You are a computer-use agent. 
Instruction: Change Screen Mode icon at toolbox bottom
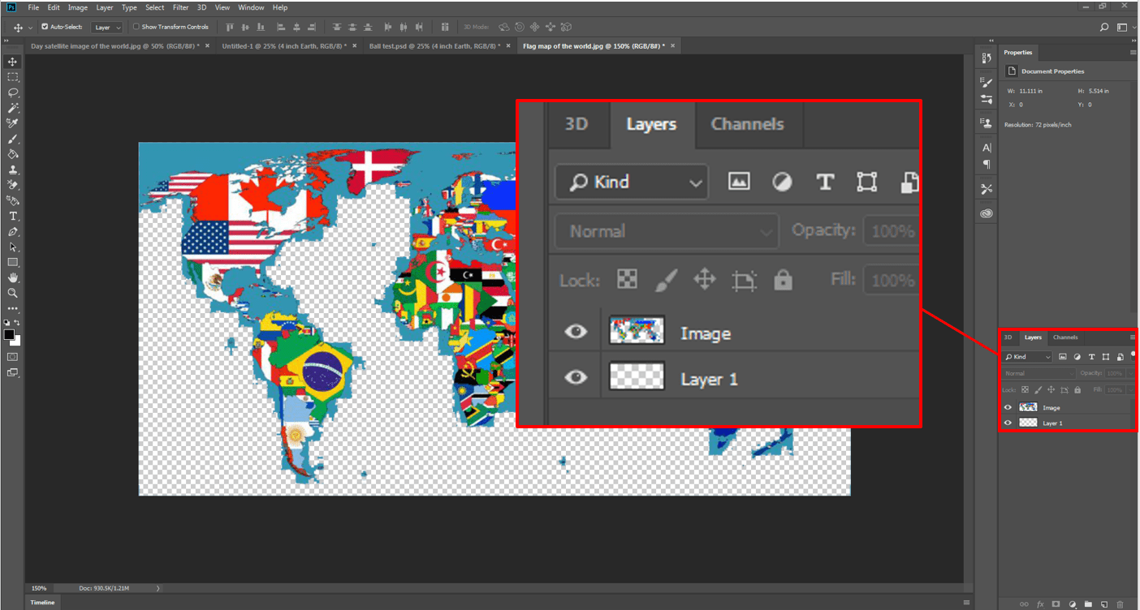12,372
